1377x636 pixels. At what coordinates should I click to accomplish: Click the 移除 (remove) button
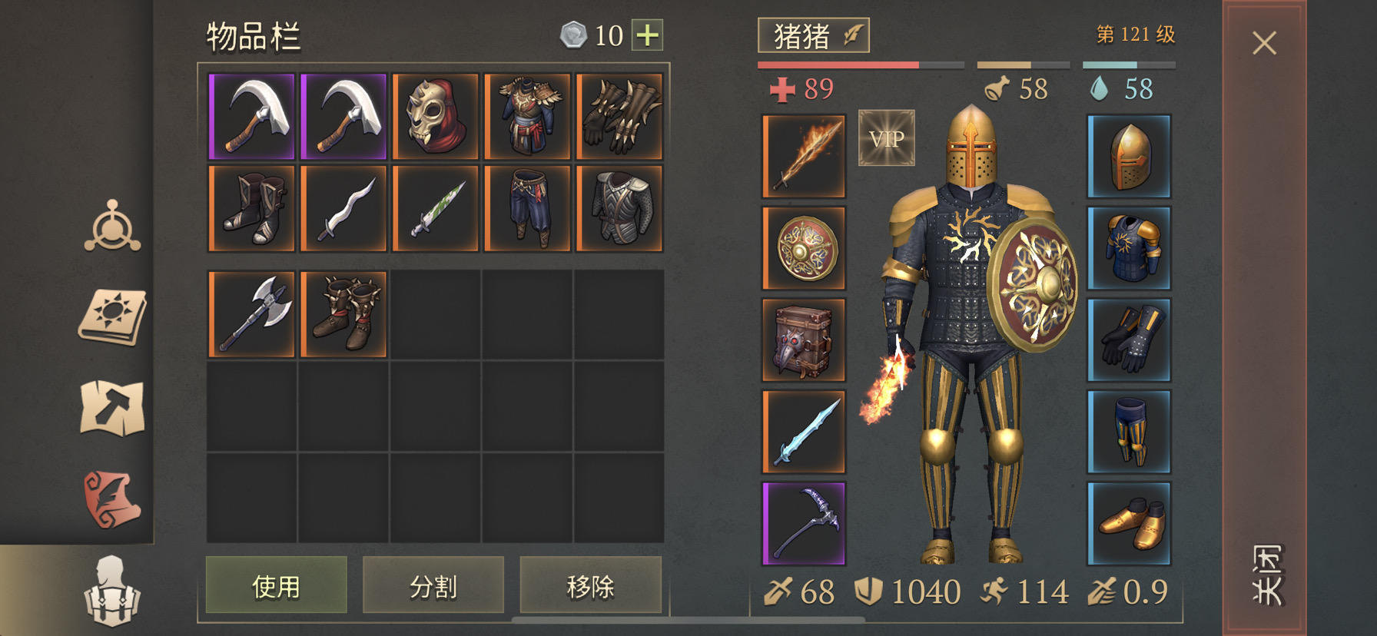point(590,586)
